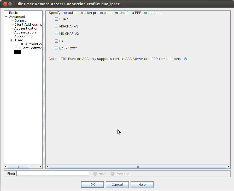Click the Previous search arrow icon
Screen dimensions: 234x191
point(112,173)
